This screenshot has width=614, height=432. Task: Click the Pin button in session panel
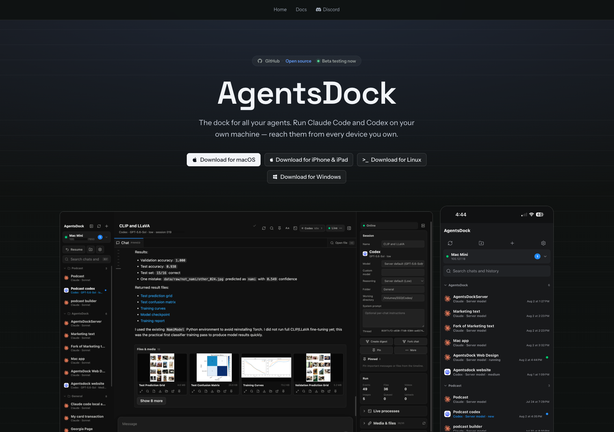[x=377, y=350]
